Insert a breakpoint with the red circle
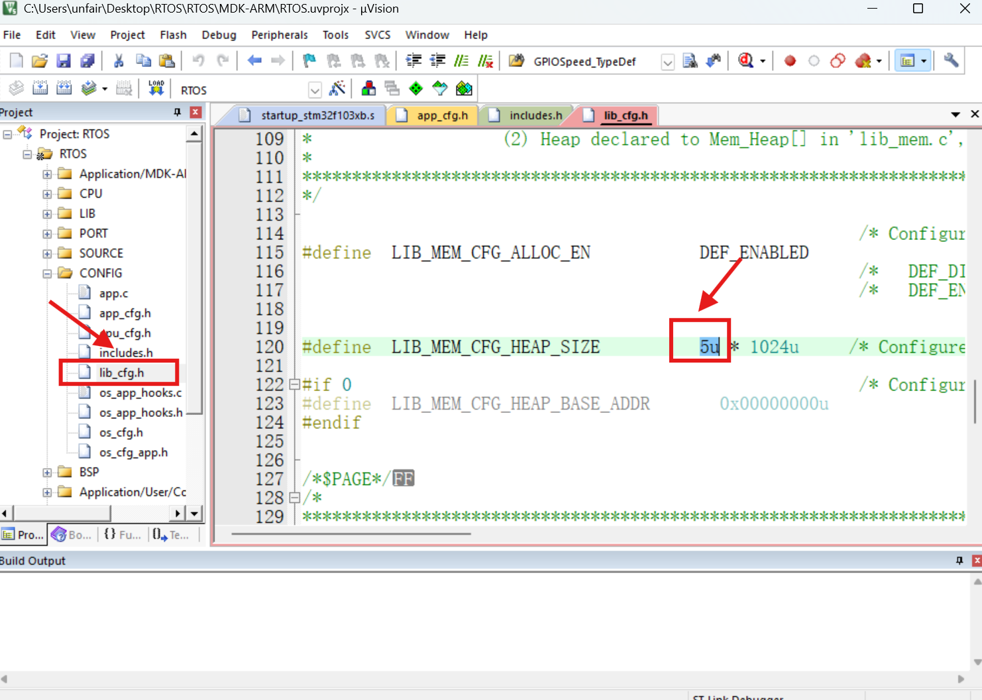Viewport: 982px width, 700px height. (790, 61)
